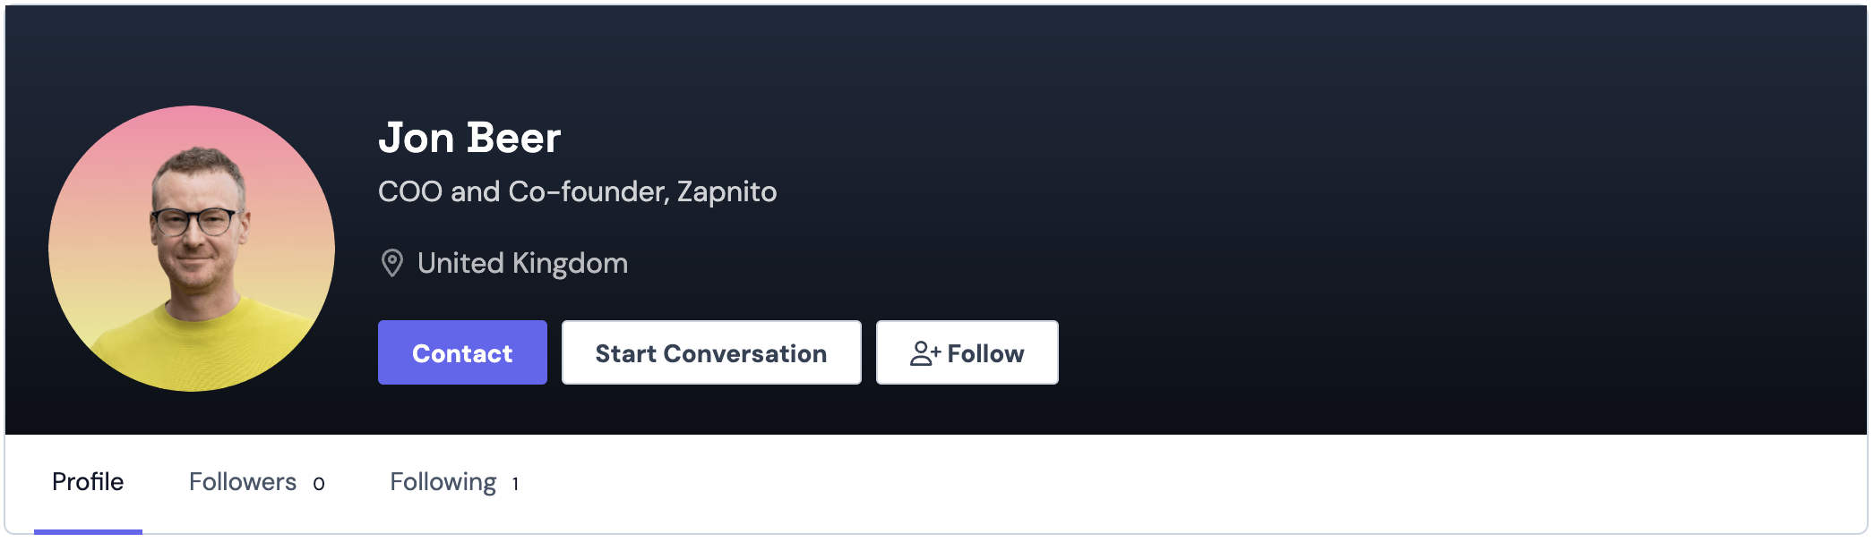This screenshot has height=542, width=1874.
Task: Click the add-person icon on Follow
Action: coord(924,353)
